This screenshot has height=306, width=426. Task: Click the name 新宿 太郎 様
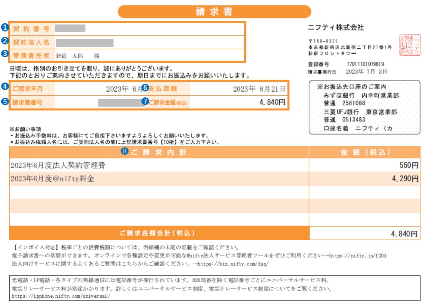(78, 56)
